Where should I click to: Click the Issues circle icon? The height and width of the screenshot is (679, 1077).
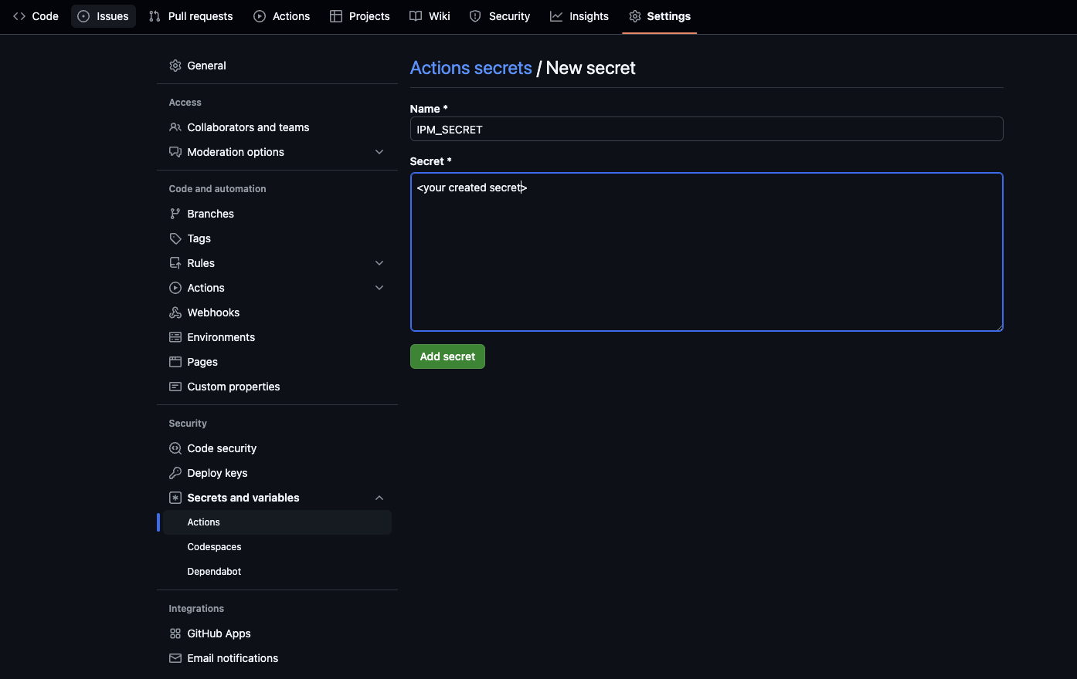(83, 16)
